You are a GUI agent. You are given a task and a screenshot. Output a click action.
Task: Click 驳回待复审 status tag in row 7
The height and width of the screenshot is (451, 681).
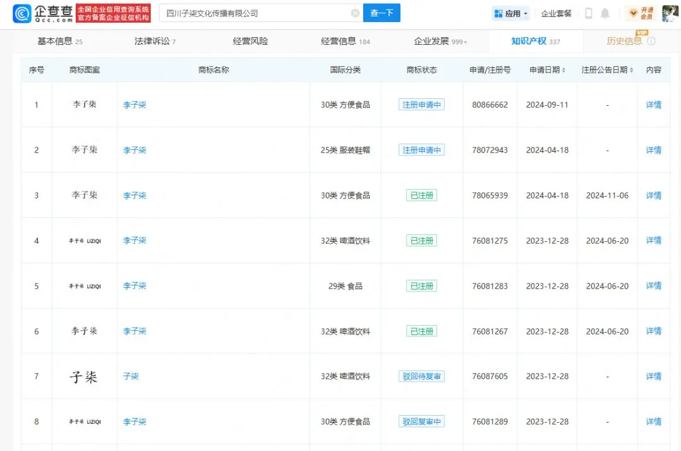[x=422, y=377]
